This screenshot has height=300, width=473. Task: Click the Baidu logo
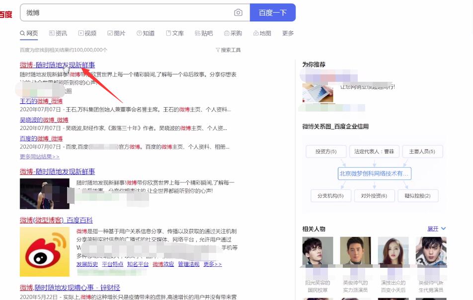(6, 14)
